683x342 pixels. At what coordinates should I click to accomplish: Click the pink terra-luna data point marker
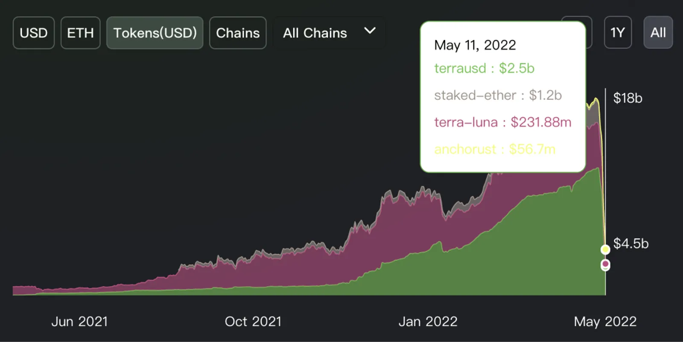click(605, 264)
